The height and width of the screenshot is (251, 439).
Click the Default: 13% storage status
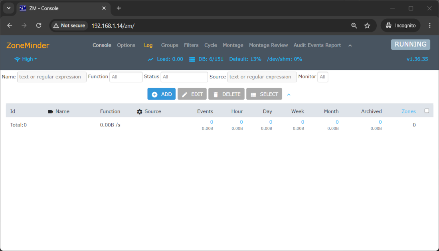(x=245, y=59)
